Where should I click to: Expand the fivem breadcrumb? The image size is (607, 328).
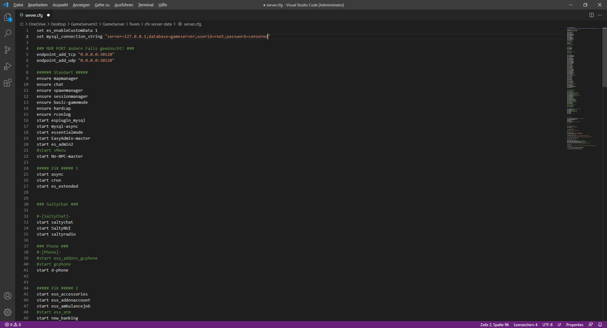pyautogui.click(x=134, y=24)
